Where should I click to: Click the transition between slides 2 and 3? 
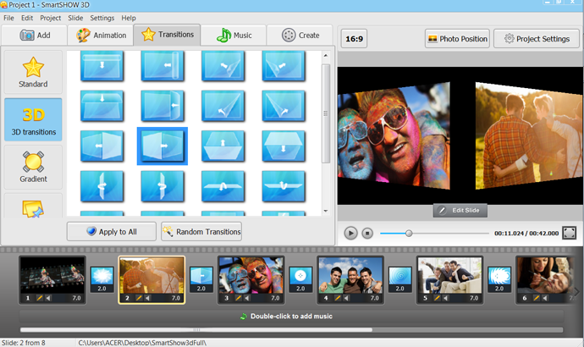coord(201,279)
